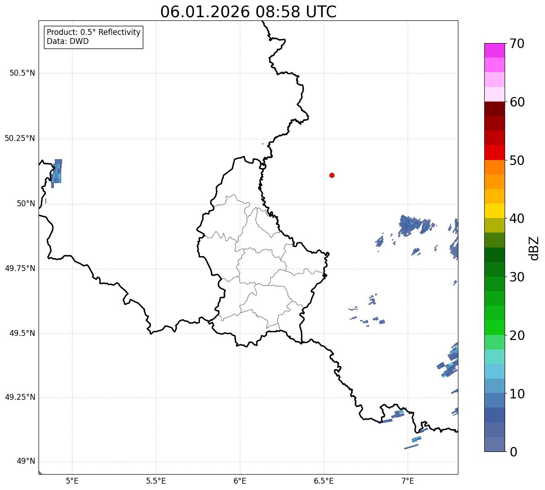Click the 6.5°E longitude label
The height and width of the screenshot is (490, 545).
coord(324,480)
